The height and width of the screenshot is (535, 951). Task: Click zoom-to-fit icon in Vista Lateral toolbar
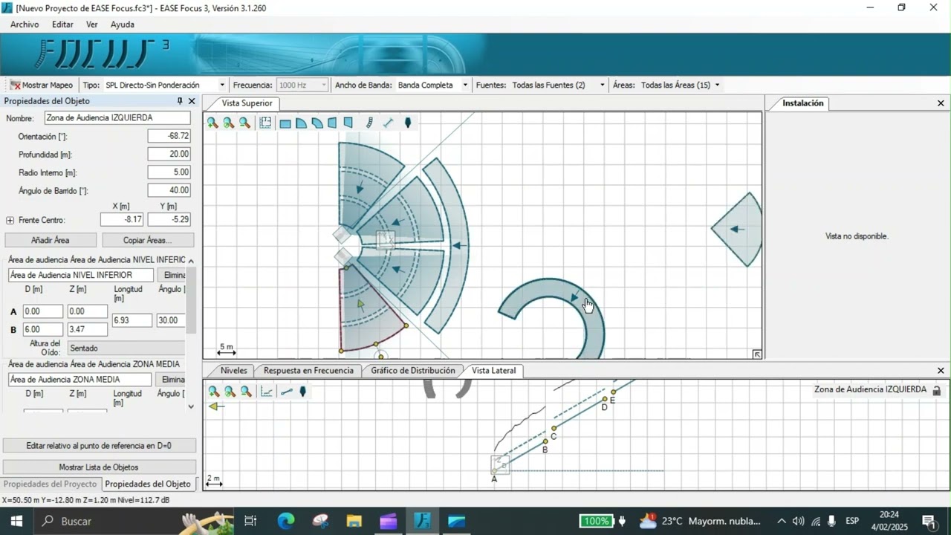pyautogui.click(x=230, y=392)
